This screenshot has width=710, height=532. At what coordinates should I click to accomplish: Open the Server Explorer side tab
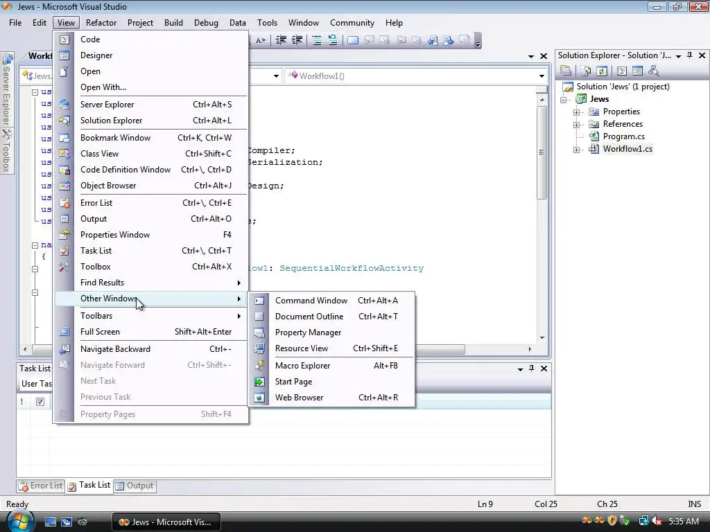(x=6, y=89)
